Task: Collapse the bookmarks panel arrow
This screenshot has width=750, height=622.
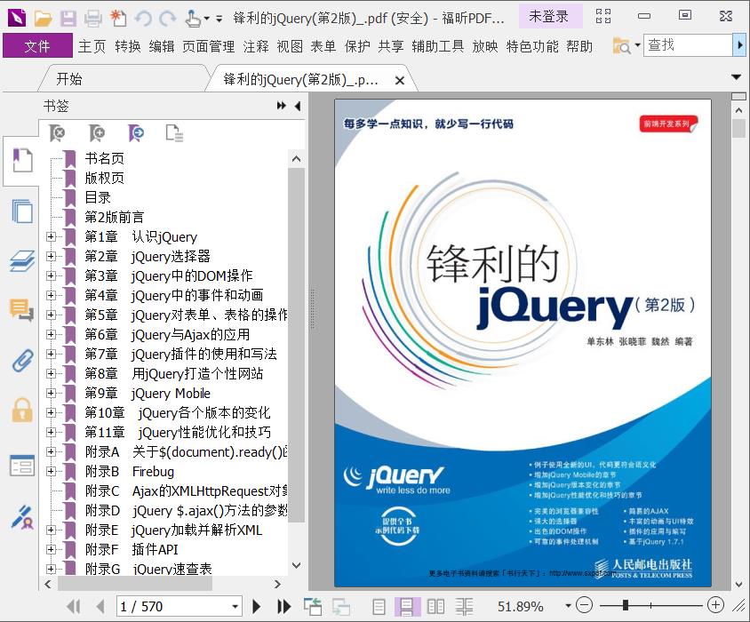Action: click(298, 106)
